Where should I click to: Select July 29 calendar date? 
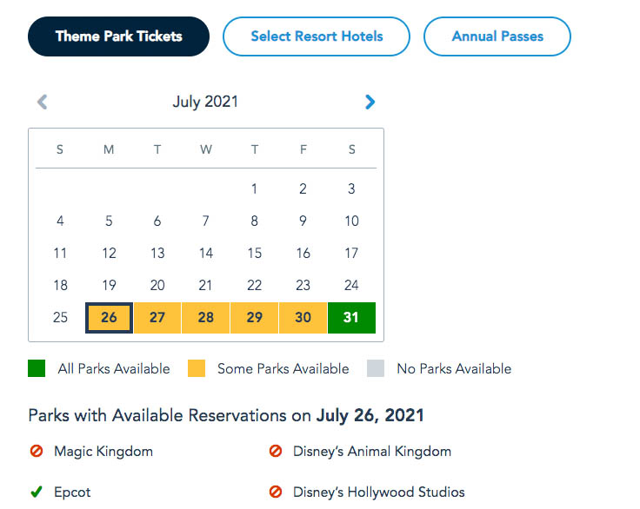tap(254, 318)
